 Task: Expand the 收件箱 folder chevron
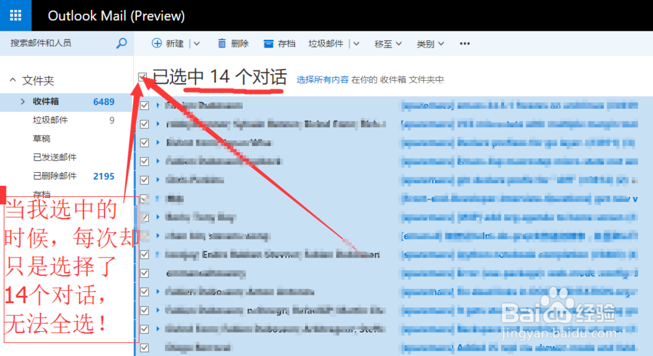click(x=22, y=101)
